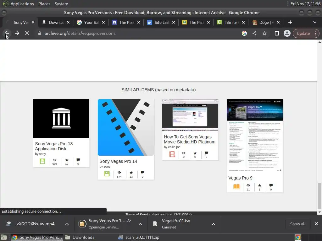Open the System menu
The height and width of the screenshot is (241, 322).
click(x=61, y=4)
